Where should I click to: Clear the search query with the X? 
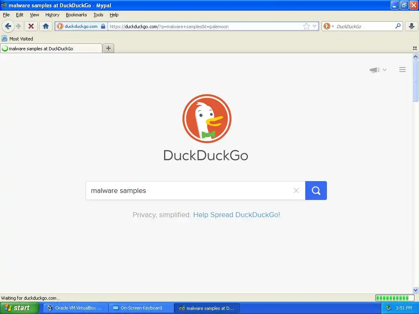click(x=296, y=191)
